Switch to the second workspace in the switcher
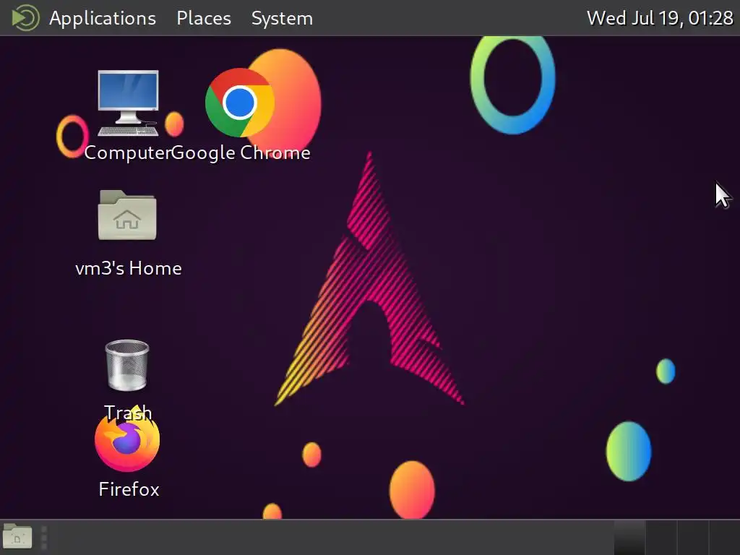Image resolution: width=740 pixels, height=555 pixels. [661, 538]
